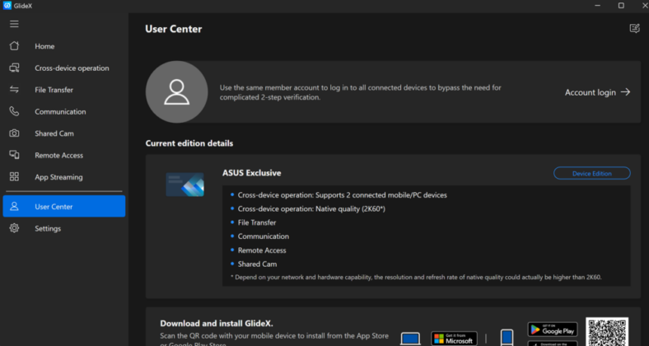
Task: Click the Current edition details heading
Action: click(x=189, y=143)
